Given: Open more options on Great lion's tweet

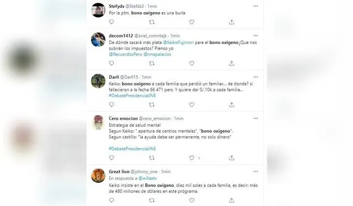Looking at the screenshot, I should tap(255, 171).
